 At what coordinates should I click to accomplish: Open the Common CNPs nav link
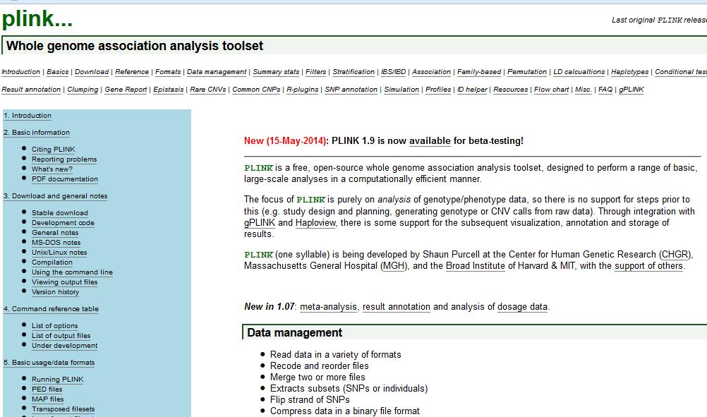(x=256, y=90)
